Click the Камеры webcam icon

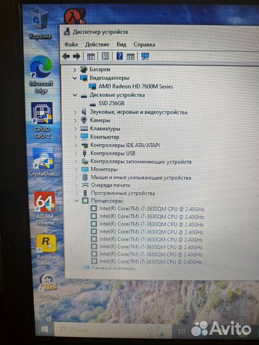[x=84, y=120]
